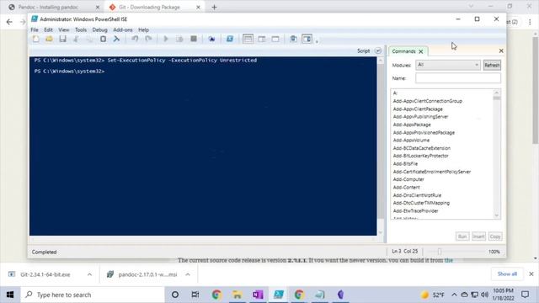Viewport: 539px width, 303px height.
Task: Show script pane on top layout icon
Action: [x=248, y=39]
